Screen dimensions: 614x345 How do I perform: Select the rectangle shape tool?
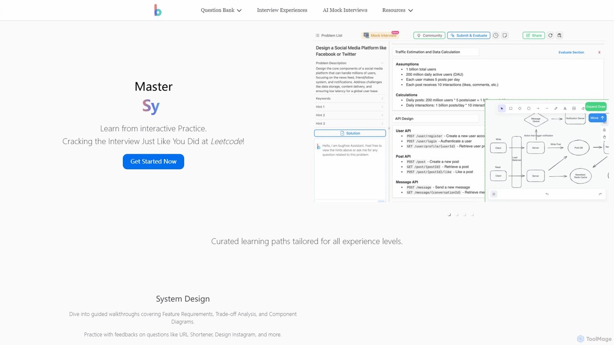coord(511,108)
